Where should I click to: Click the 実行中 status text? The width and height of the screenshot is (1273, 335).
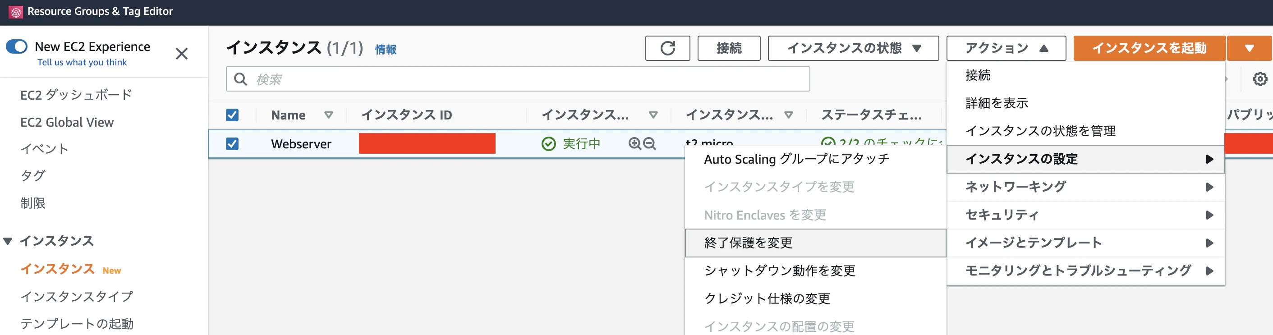(x=581, y=144)
